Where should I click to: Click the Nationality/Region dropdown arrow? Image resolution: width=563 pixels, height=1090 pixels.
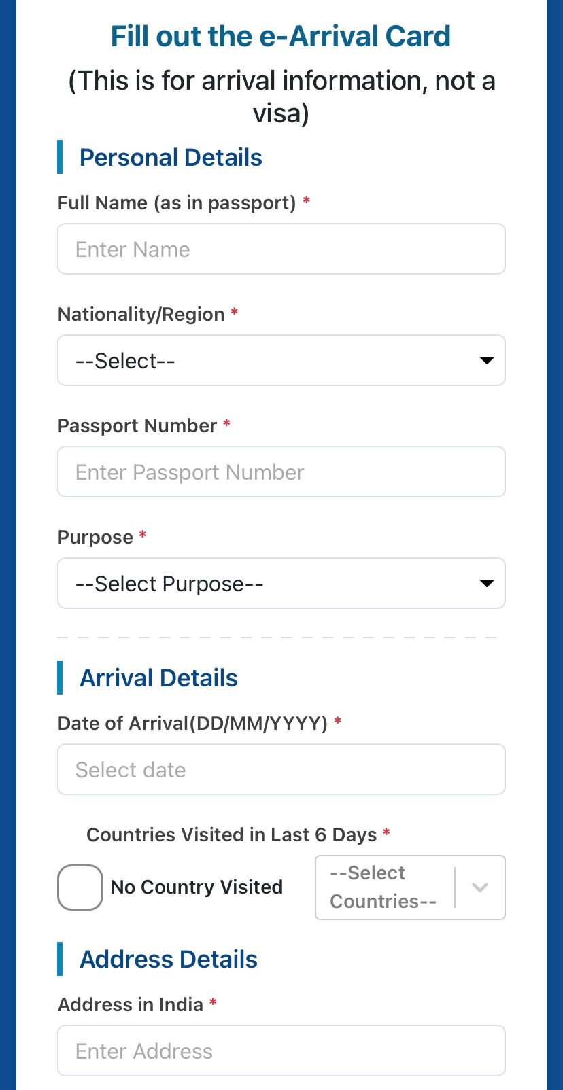[x=486, y=360]
